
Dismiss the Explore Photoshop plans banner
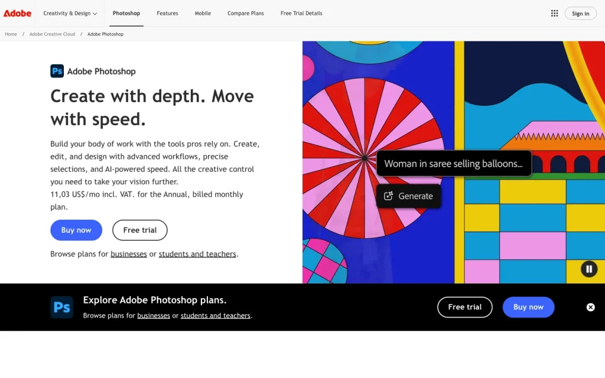pyautogui.click(x=590, y=307)
